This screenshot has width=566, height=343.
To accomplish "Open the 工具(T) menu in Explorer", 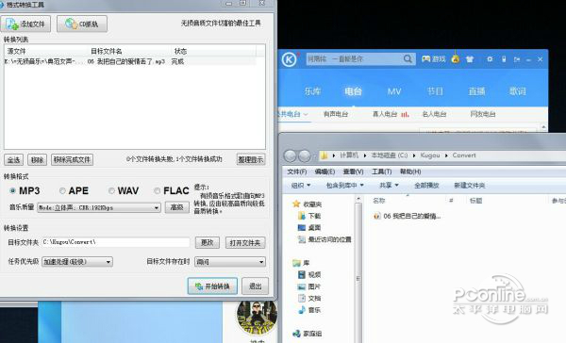I will tap(381, 171).
